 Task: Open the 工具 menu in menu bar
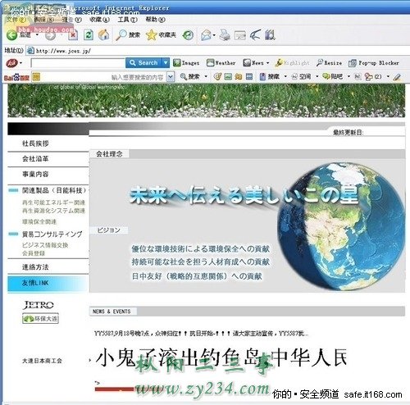127,20
